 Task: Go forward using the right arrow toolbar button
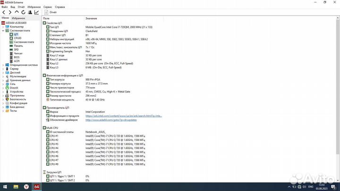tap(10, 12)
